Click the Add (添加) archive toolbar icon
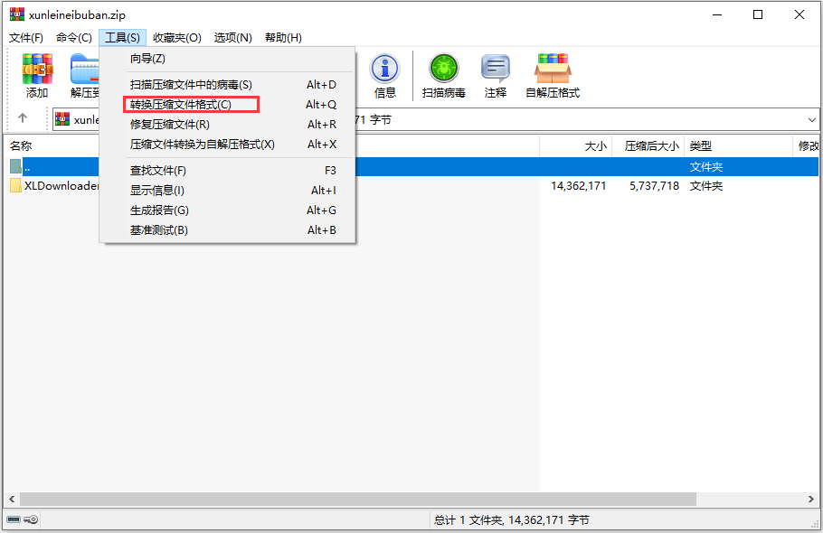The height and width of the screenshot is (533, 823). [x=37, y=70]
